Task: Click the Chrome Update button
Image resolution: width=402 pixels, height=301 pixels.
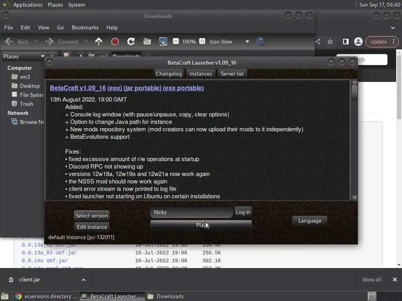Action: (x=378, y=42)
